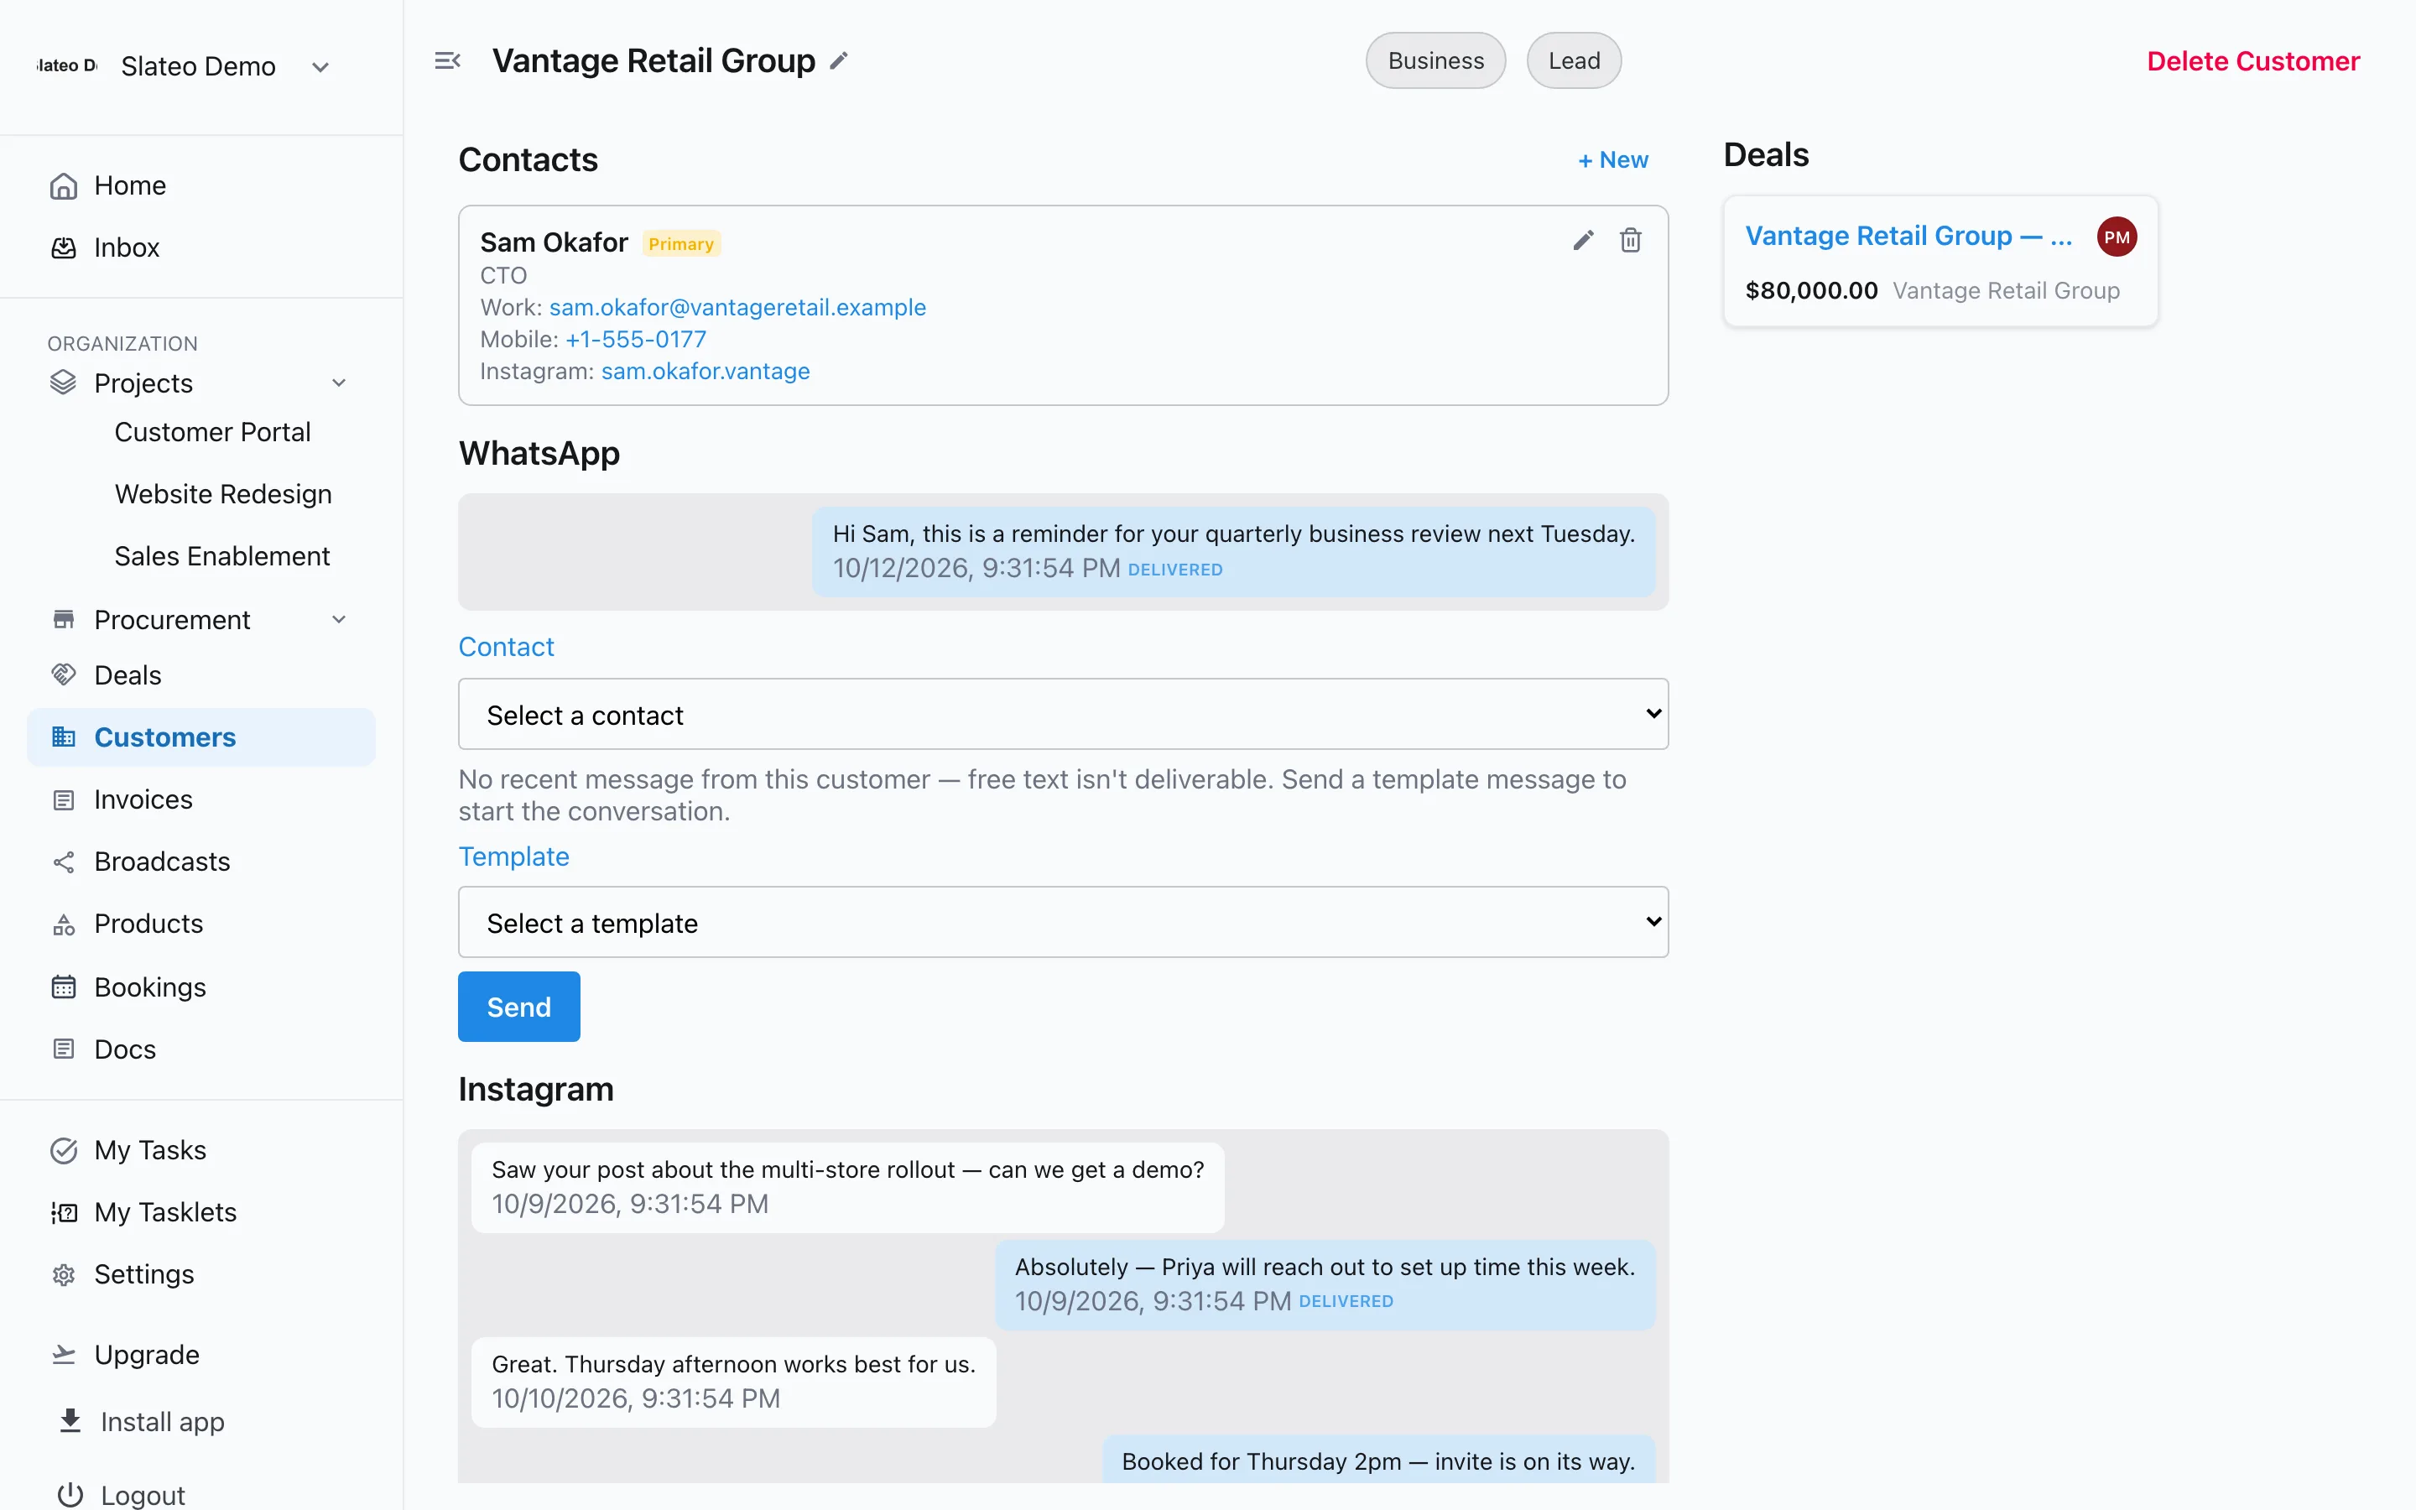Call mobile number +1-555-0177
This screenshot has width=2416, height=1510.
636,340
